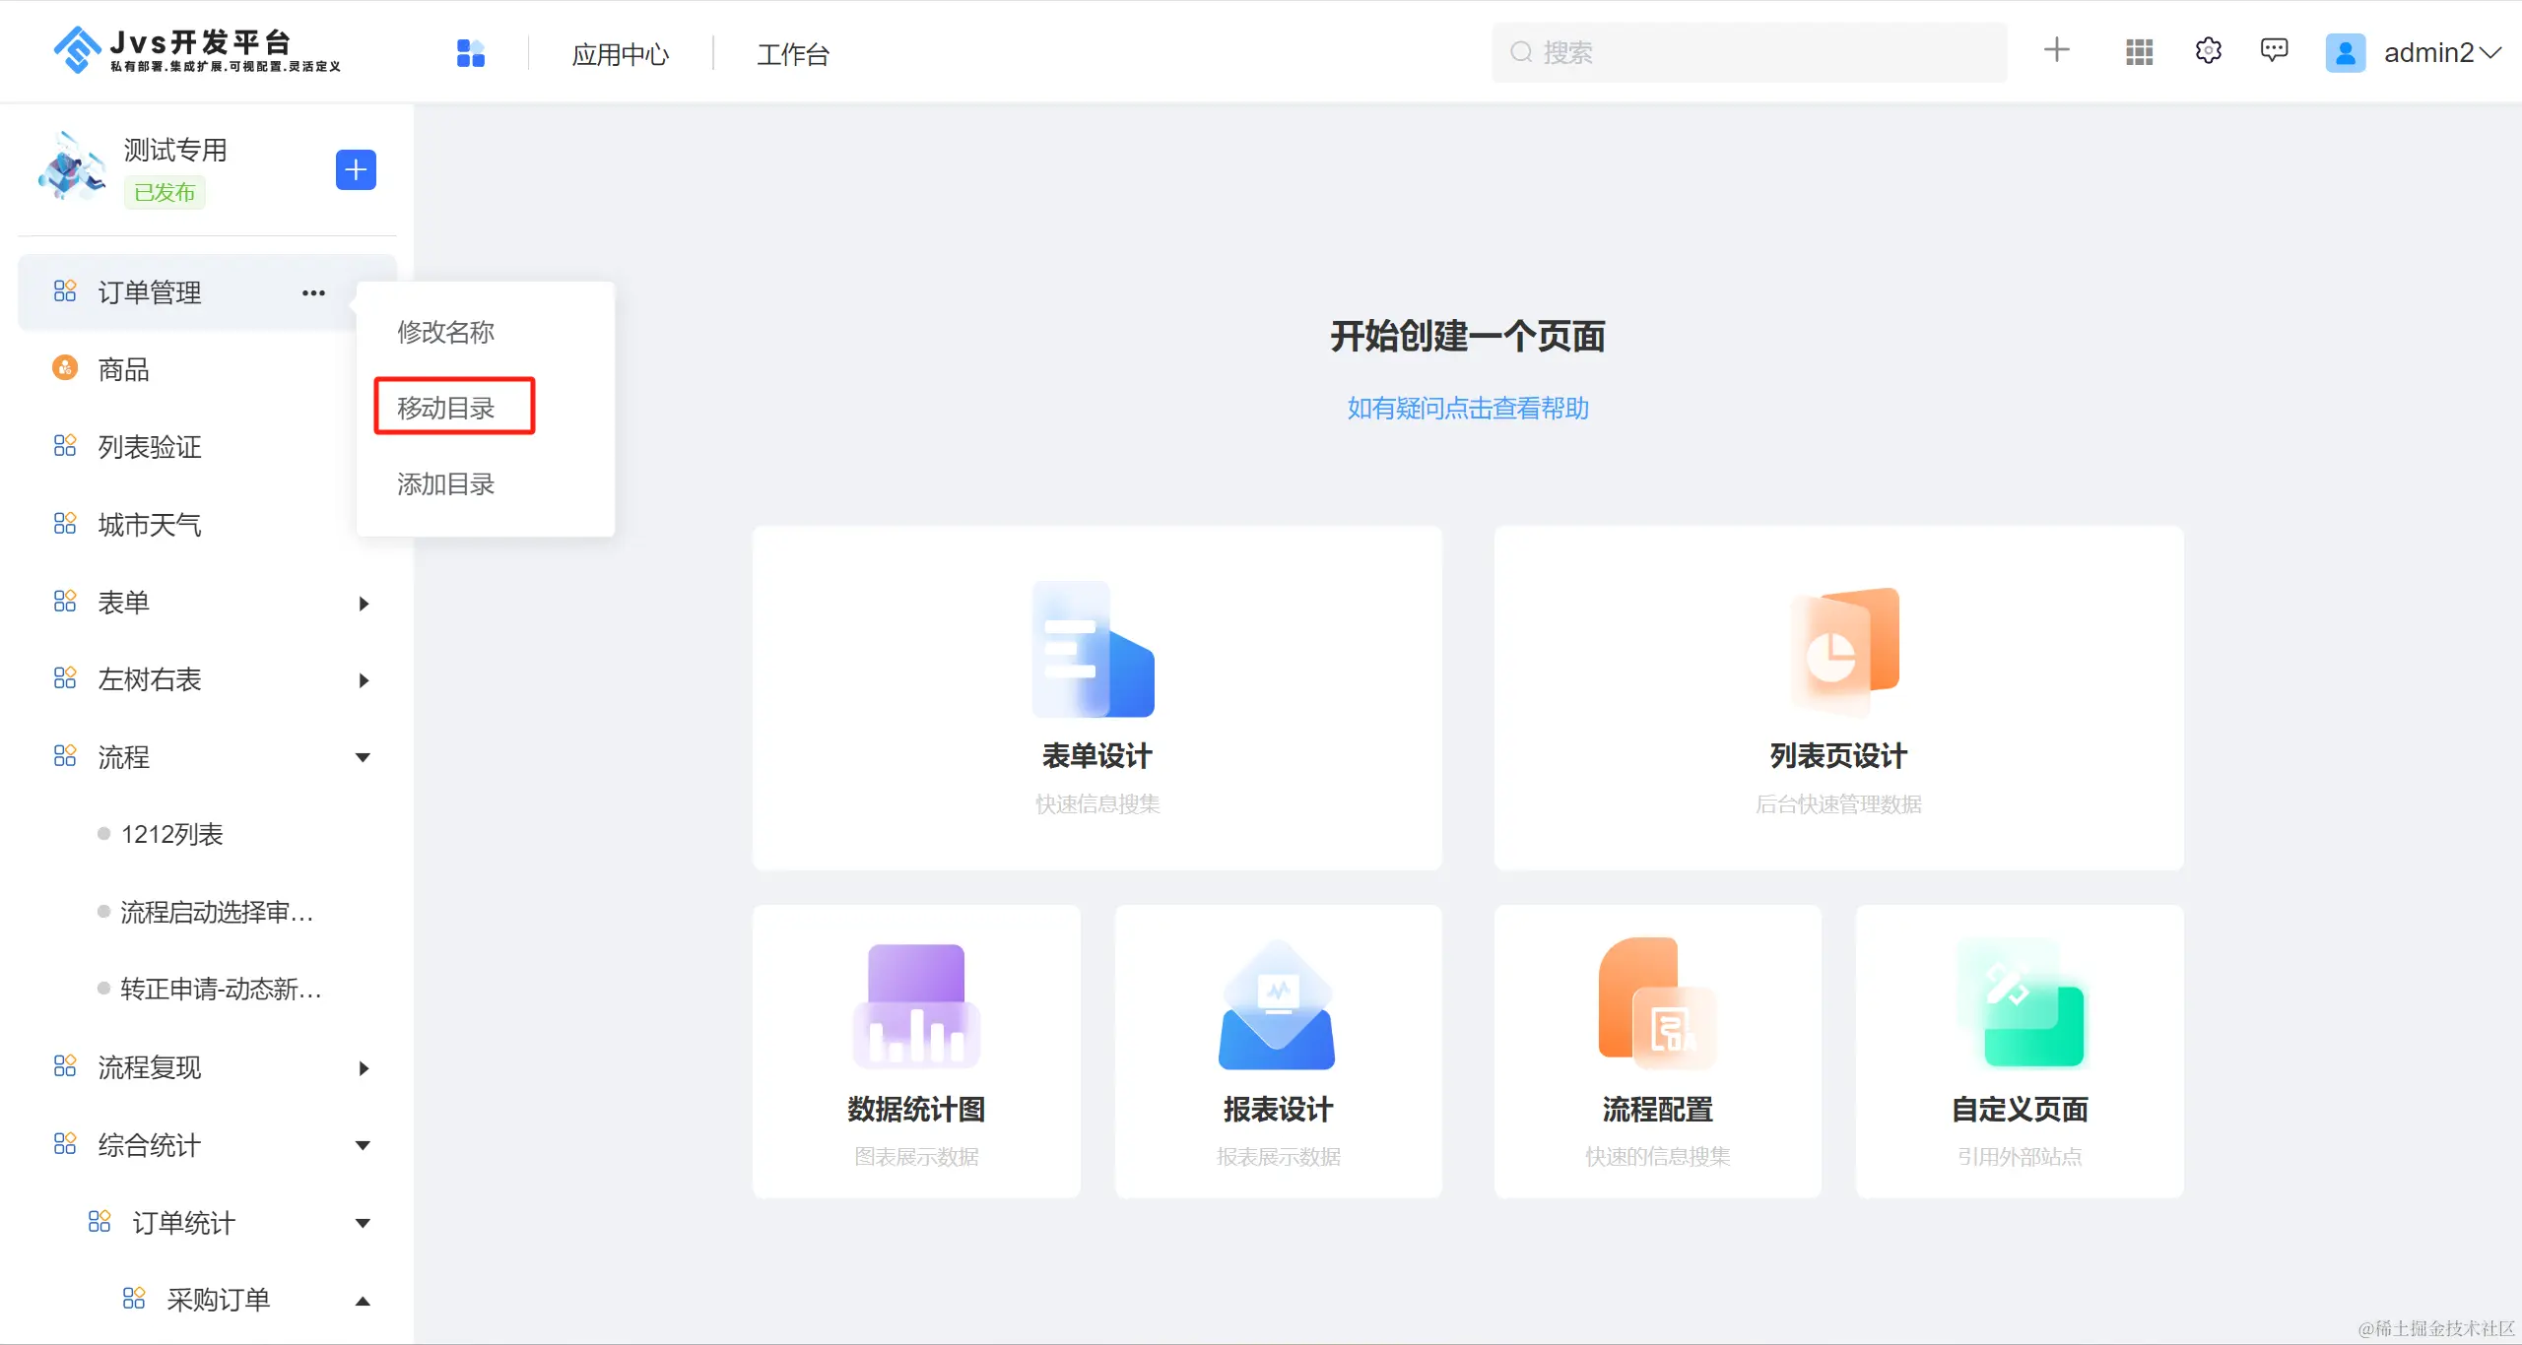Switch to the 应用中心 tab
Viewport: 2522px width, 1345px height.
click(x=620, y=54)
